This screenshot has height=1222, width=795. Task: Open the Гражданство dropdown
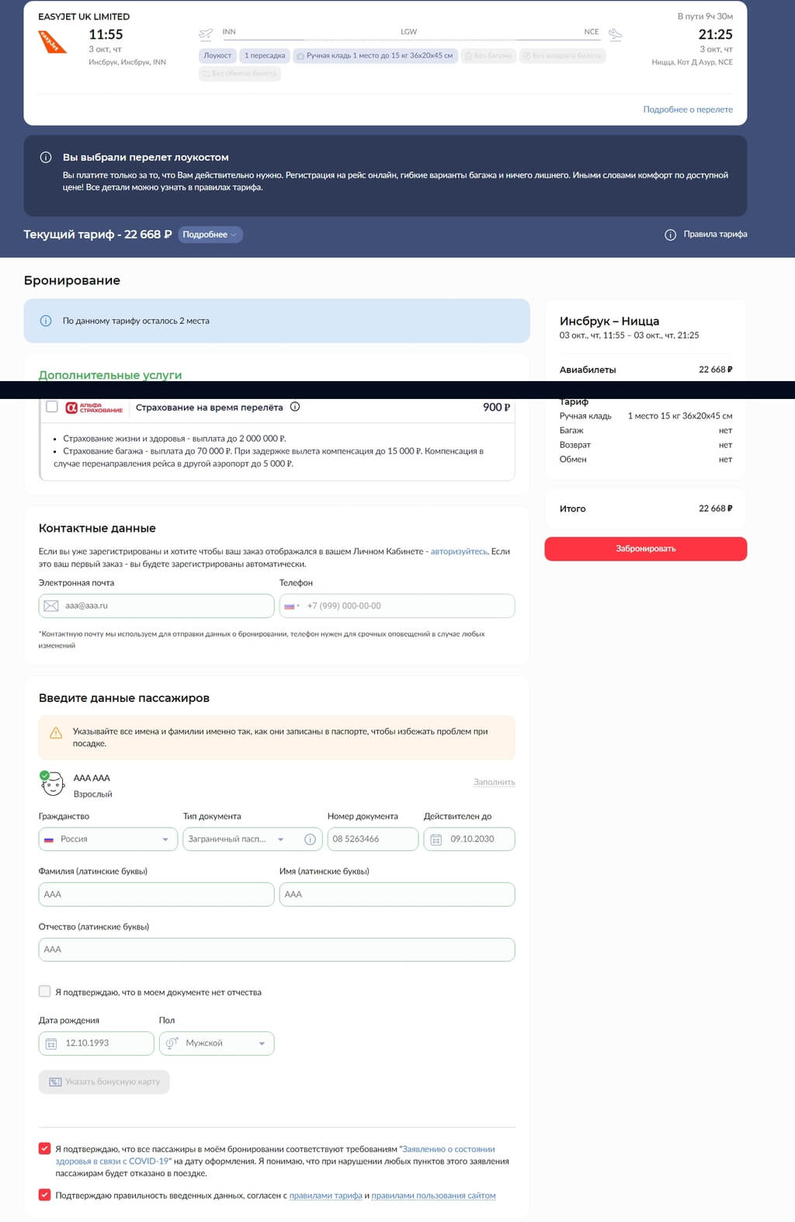[108, 839]
